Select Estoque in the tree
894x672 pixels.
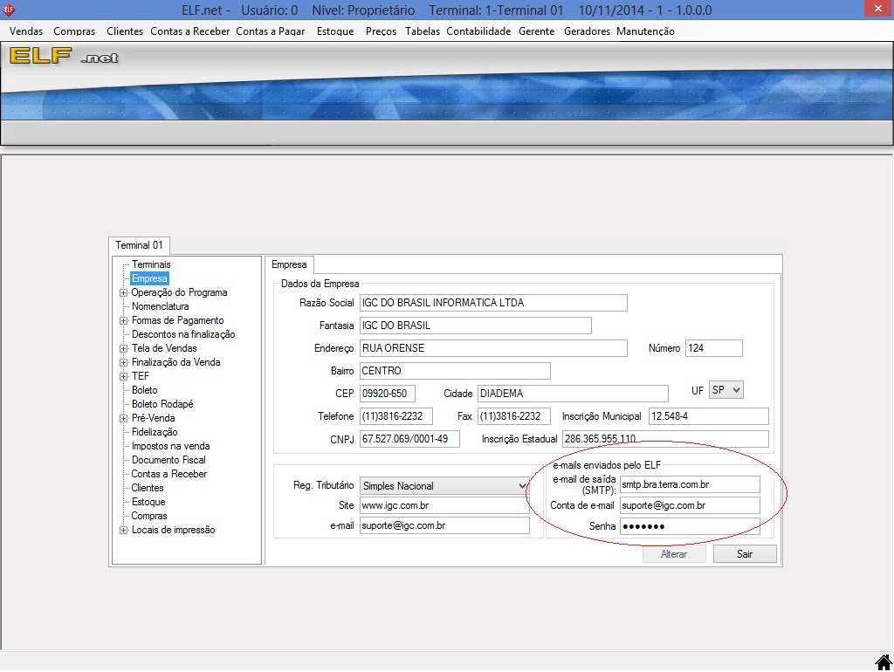(x=148, y=502)
